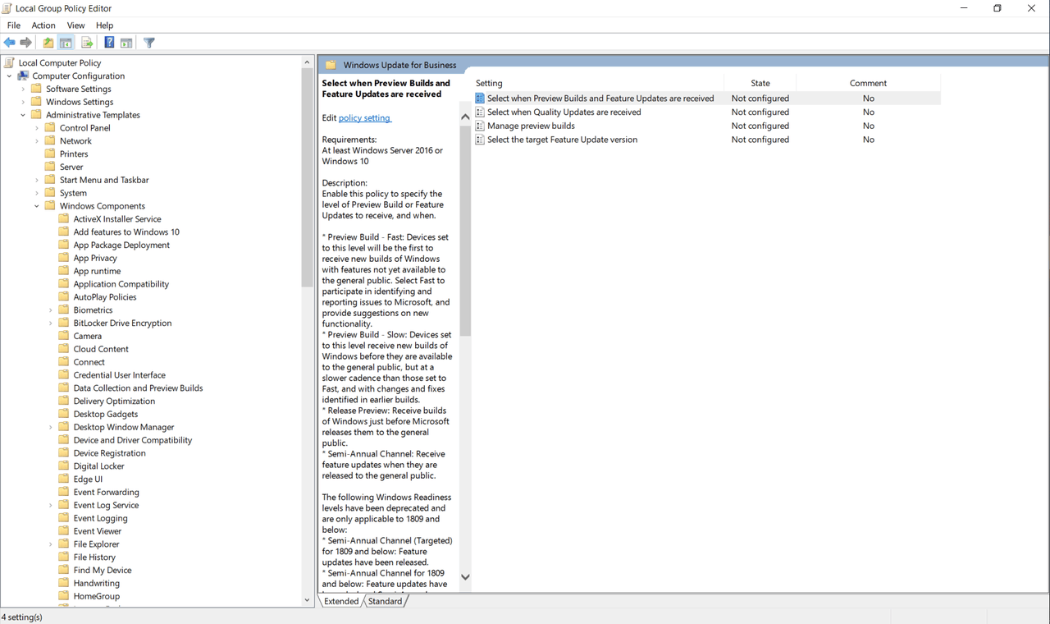
Task: Expand the BitLocker Drive Encryption folder
Action: tap(51, 323)
